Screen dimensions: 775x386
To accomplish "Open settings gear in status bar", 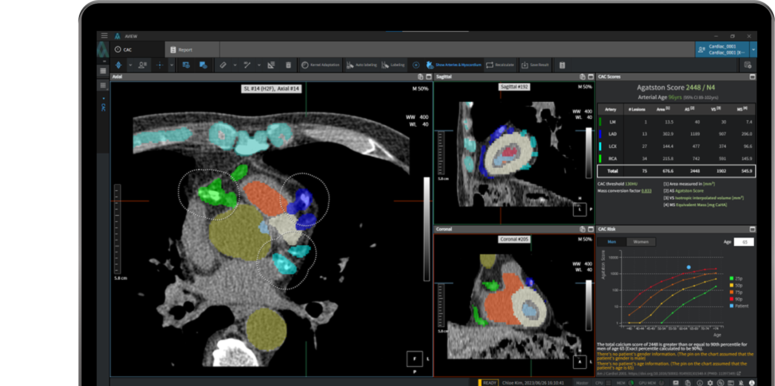I will (x=710, y=382).
